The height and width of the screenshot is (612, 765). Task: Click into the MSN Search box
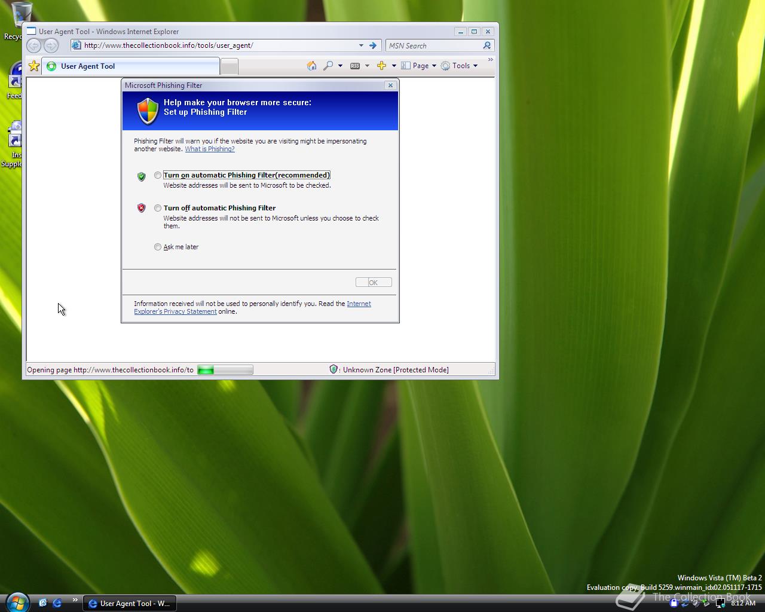pos(434,45)
